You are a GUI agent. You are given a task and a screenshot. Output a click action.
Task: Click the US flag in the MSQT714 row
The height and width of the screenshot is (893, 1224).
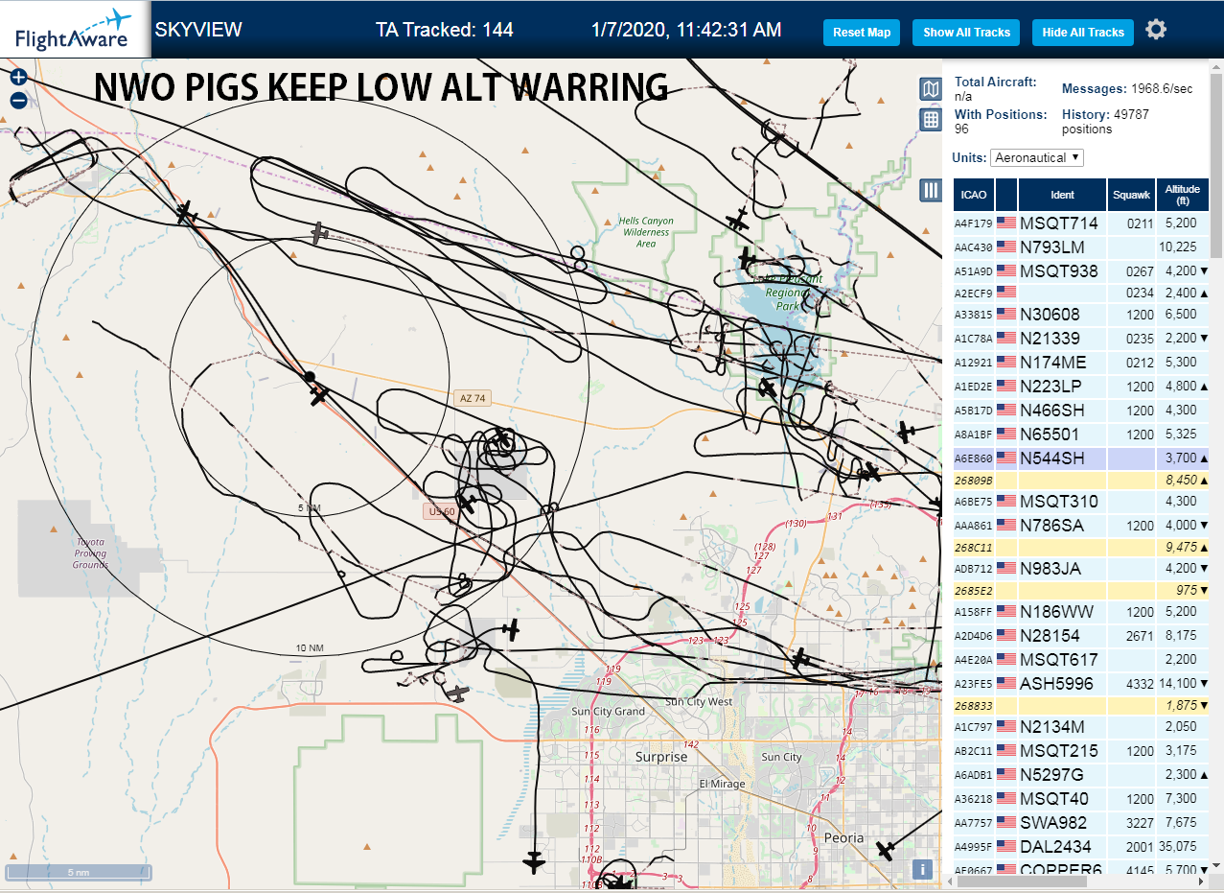[x=1006, y=223]
